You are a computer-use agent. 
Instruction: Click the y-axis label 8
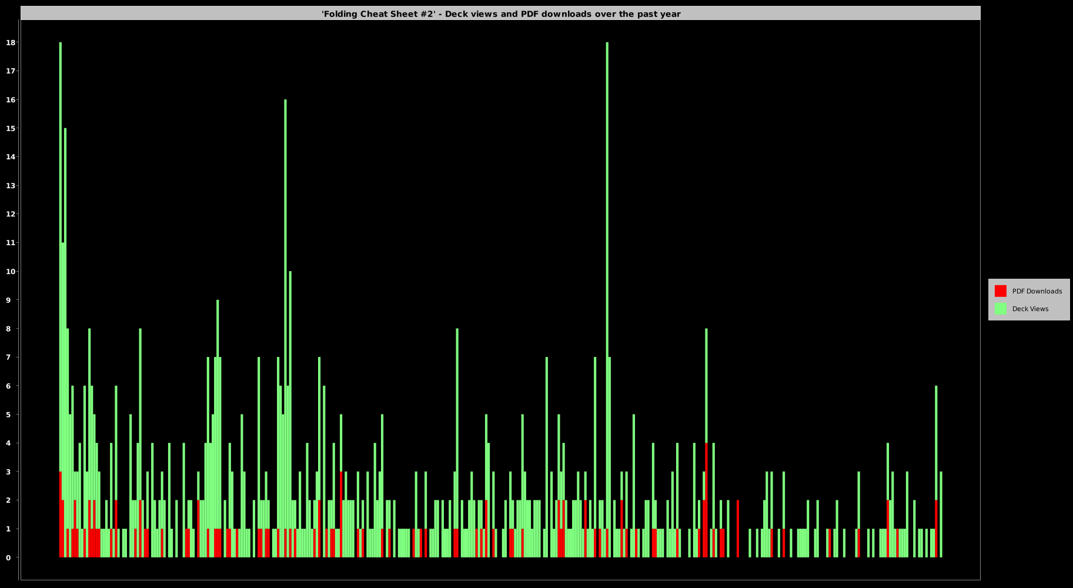coord(8,329)
